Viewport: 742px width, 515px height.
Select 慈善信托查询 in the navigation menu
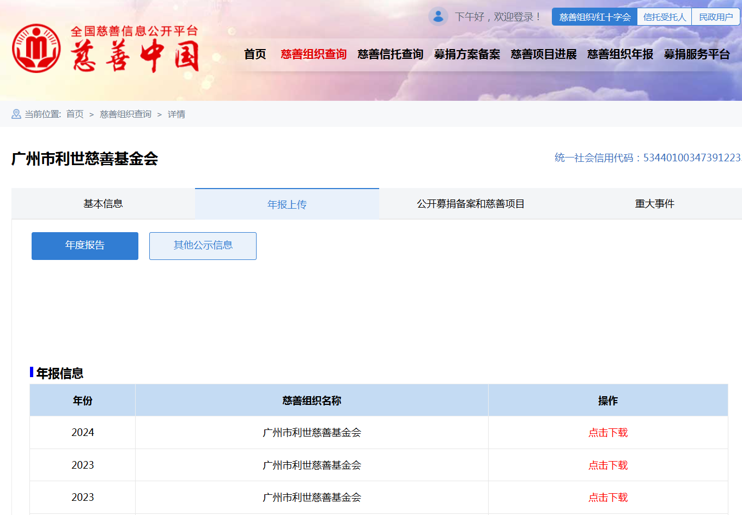click(390, 54)
